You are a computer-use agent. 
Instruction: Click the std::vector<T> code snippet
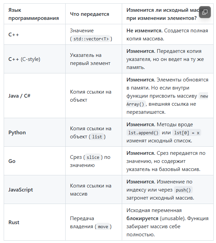coord(91,39)
